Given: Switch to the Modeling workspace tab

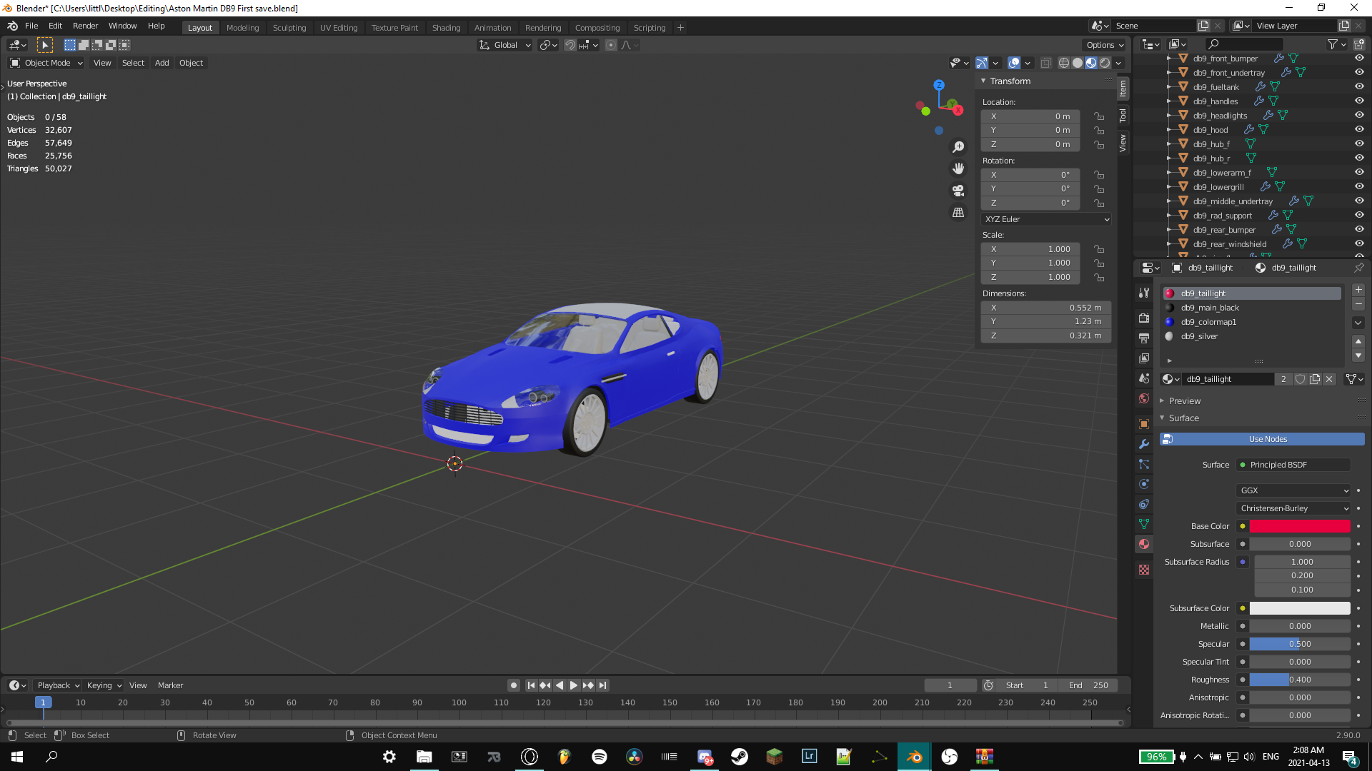Looking at the screenshot, I should 242,28.
